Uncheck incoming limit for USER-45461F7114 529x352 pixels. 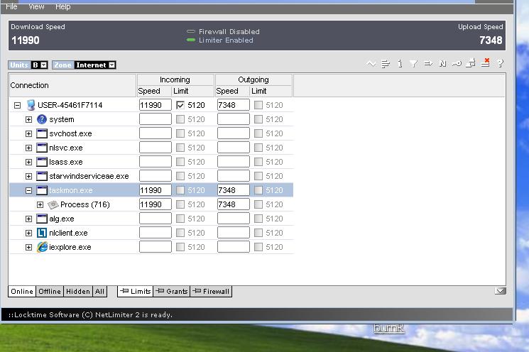[x=180, y=105]
